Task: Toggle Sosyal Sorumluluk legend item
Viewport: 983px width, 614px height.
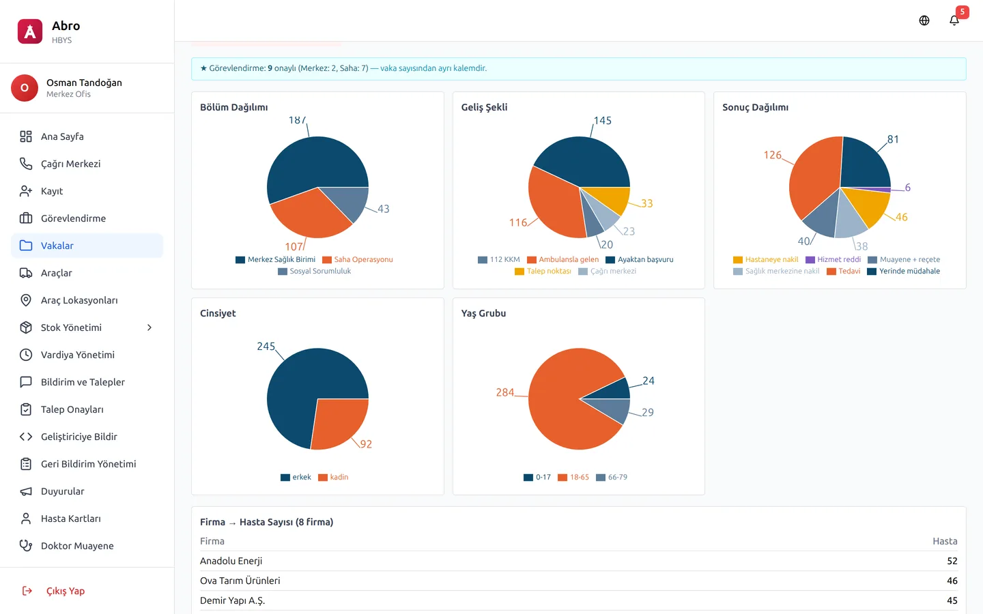Action: tap(314, 272)
